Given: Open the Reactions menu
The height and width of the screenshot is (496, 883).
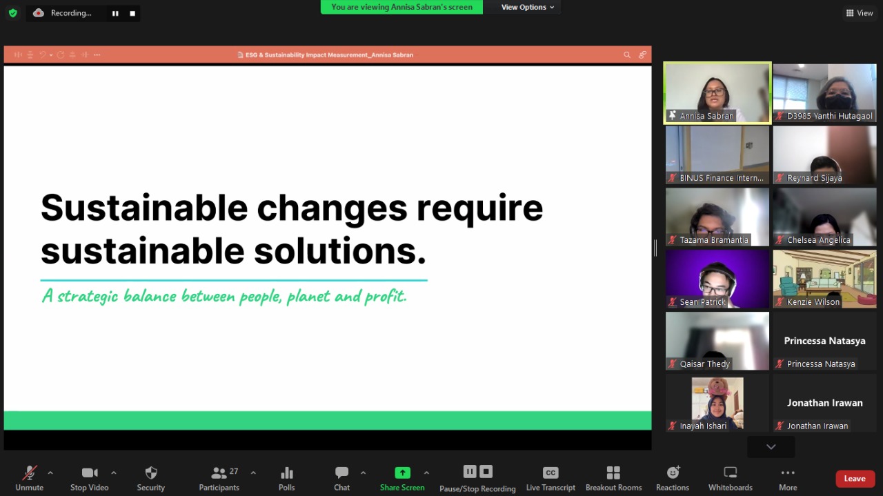Looking at the screenshot, I should point(673,478).
